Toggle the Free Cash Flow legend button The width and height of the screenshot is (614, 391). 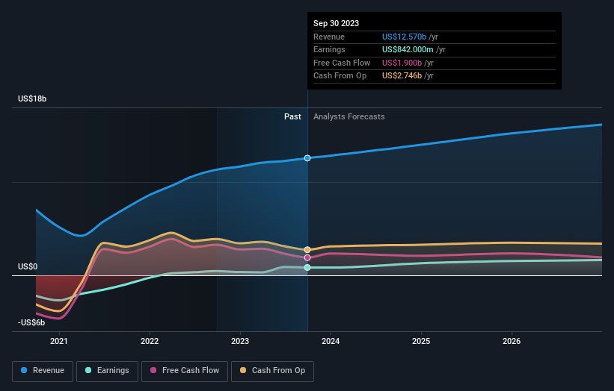[x=185, y=371]
